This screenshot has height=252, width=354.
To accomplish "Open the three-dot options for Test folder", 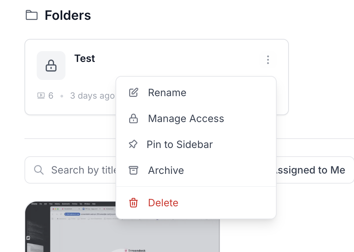I will click(268, 60).
